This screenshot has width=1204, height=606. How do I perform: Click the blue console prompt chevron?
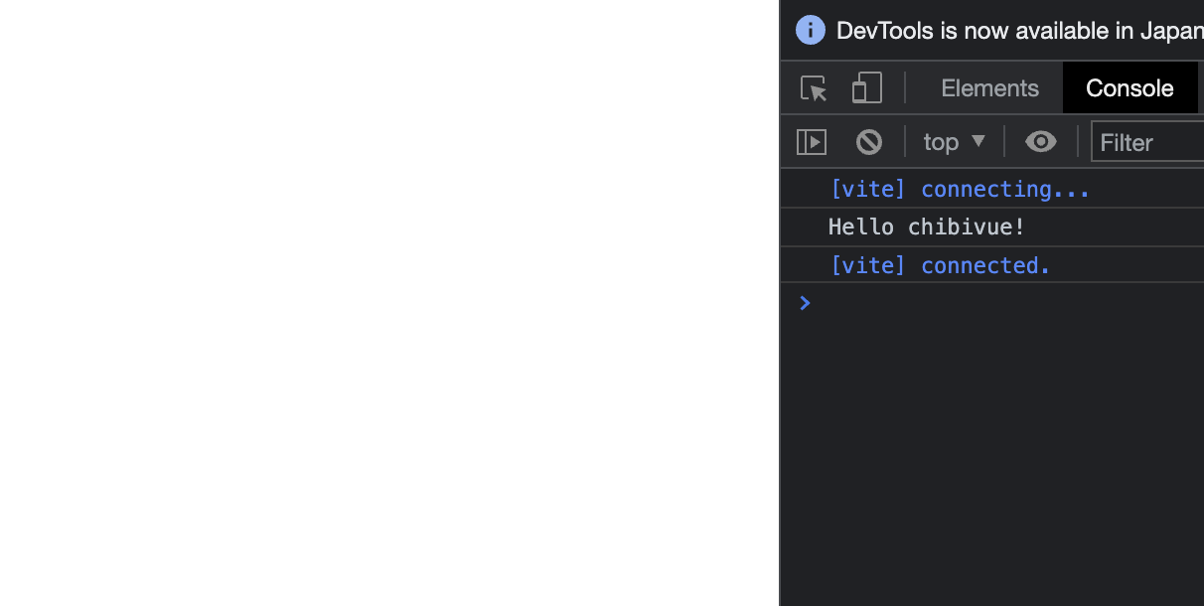point(805,303)
